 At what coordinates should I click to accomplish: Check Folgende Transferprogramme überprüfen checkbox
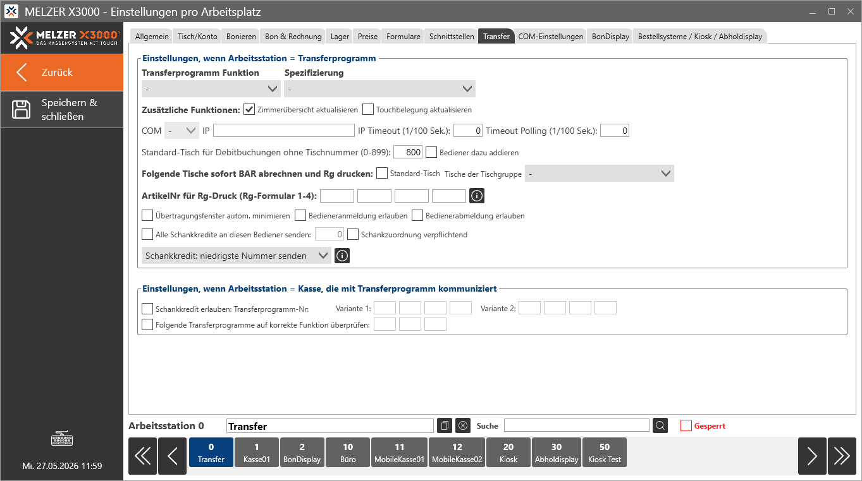147,324
